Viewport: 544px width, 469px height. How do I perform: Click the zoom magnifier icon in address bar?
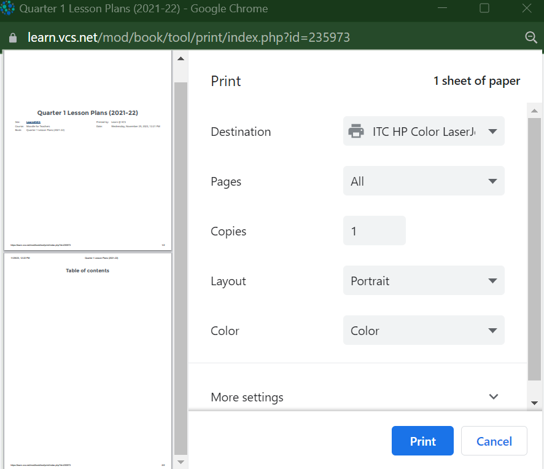pyautogui.click(x=531, y=37)
